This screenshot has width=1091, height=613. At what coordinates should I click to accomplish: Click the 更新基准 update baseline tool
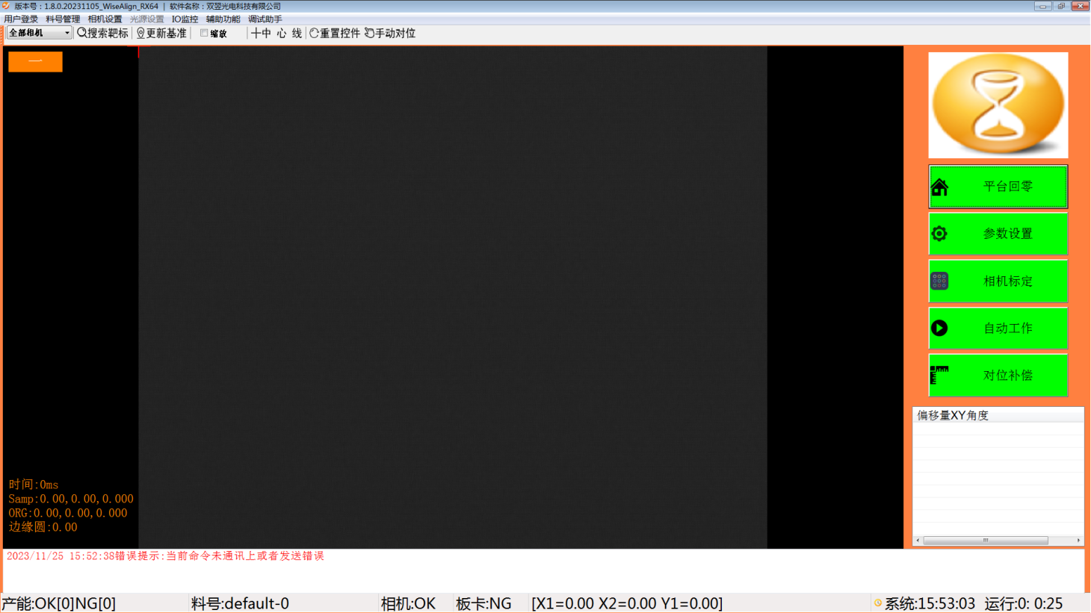(x=161, y=33)
